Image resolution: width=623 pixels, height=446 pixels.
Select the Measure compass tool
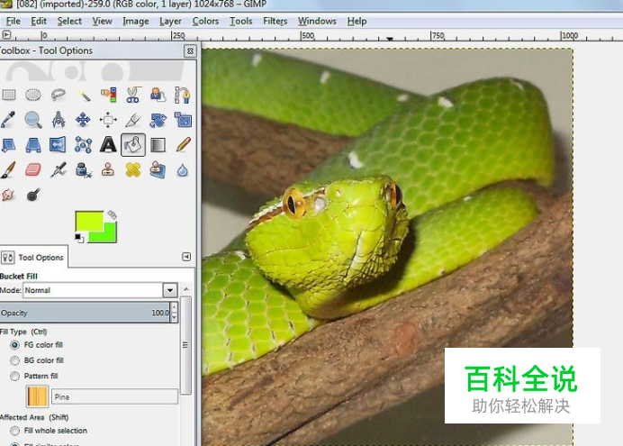pos(59,120)
